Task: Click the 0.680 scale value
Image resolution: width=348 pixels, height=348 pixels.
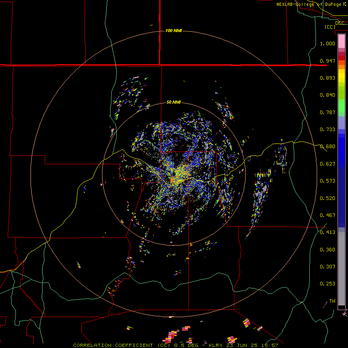Action: click(328, 146)
